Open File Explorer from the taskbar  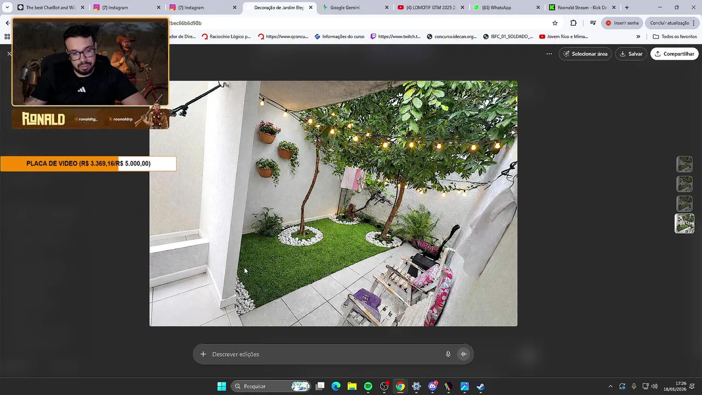coord(352,386)
